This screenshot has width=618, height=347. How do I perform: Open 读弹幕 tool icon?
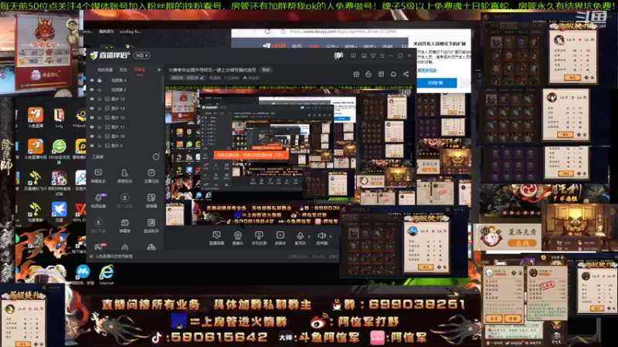click(151, 200)
